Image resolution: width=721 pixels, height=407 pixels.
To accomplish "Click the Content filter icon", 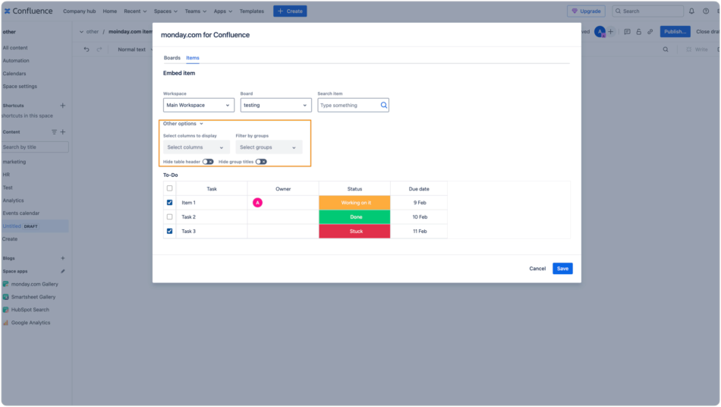I will (54, 132).
